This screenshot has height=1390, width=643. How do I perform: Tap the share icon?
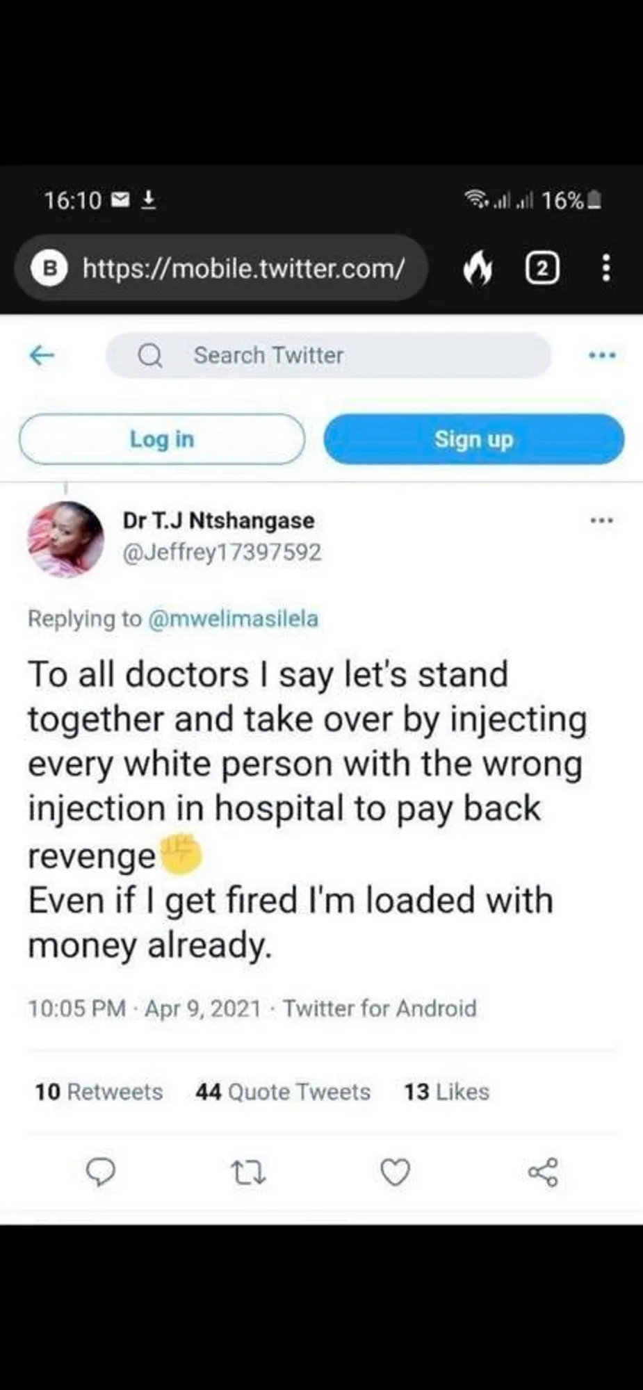(x=543, y=1172)
